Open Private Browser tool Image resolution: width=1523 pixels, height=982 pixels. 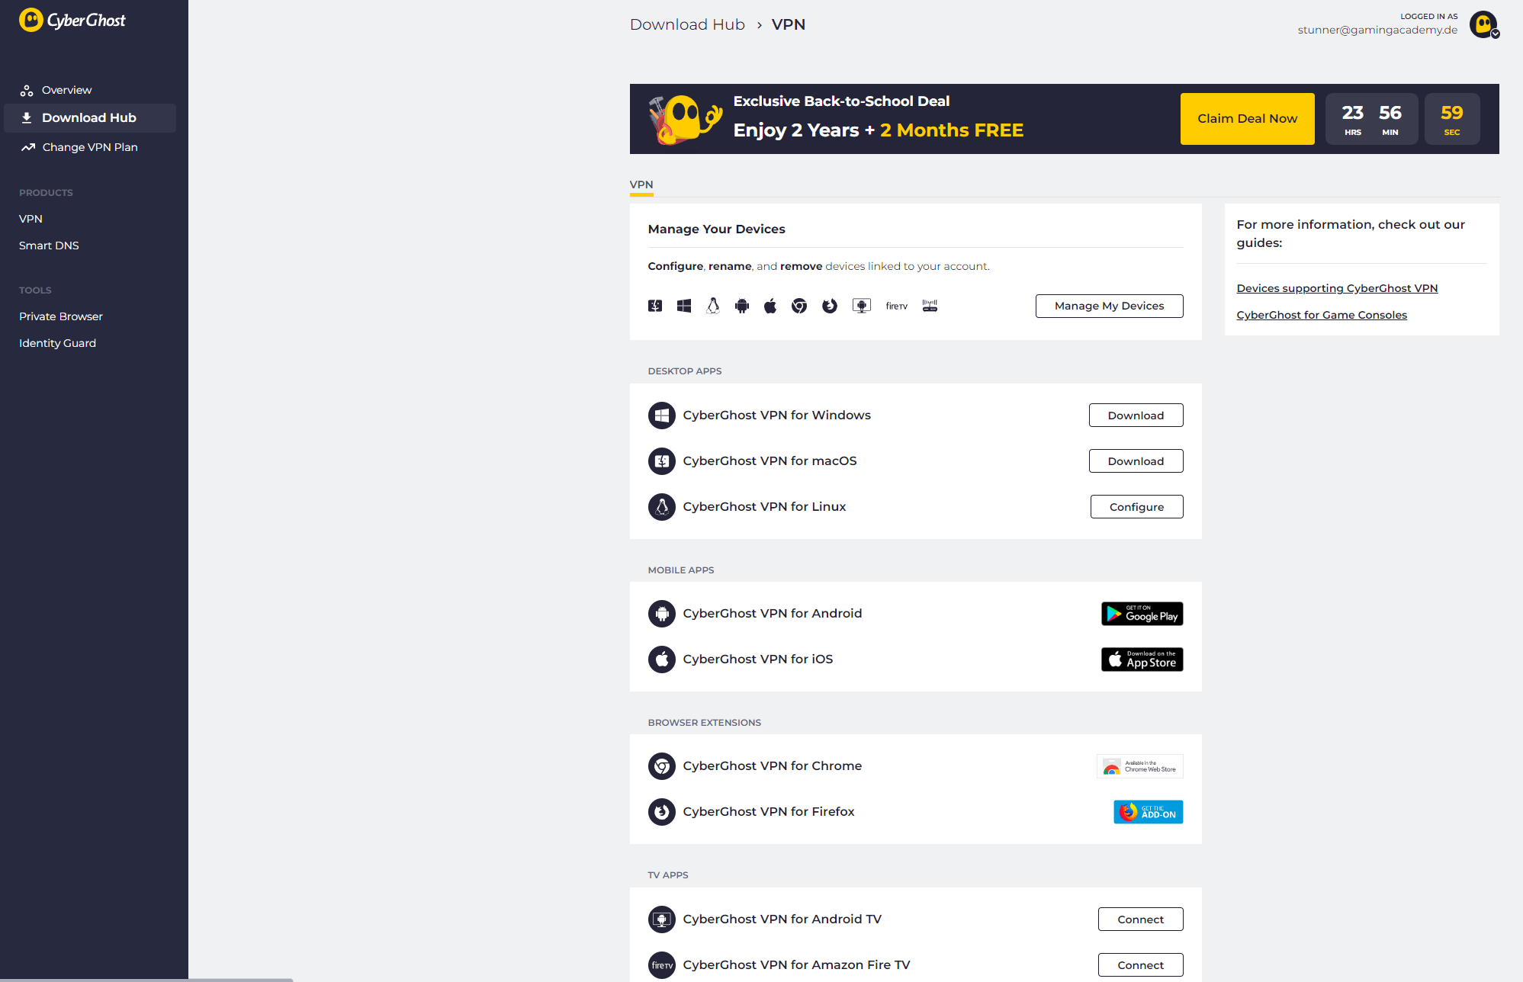point(61,316)
